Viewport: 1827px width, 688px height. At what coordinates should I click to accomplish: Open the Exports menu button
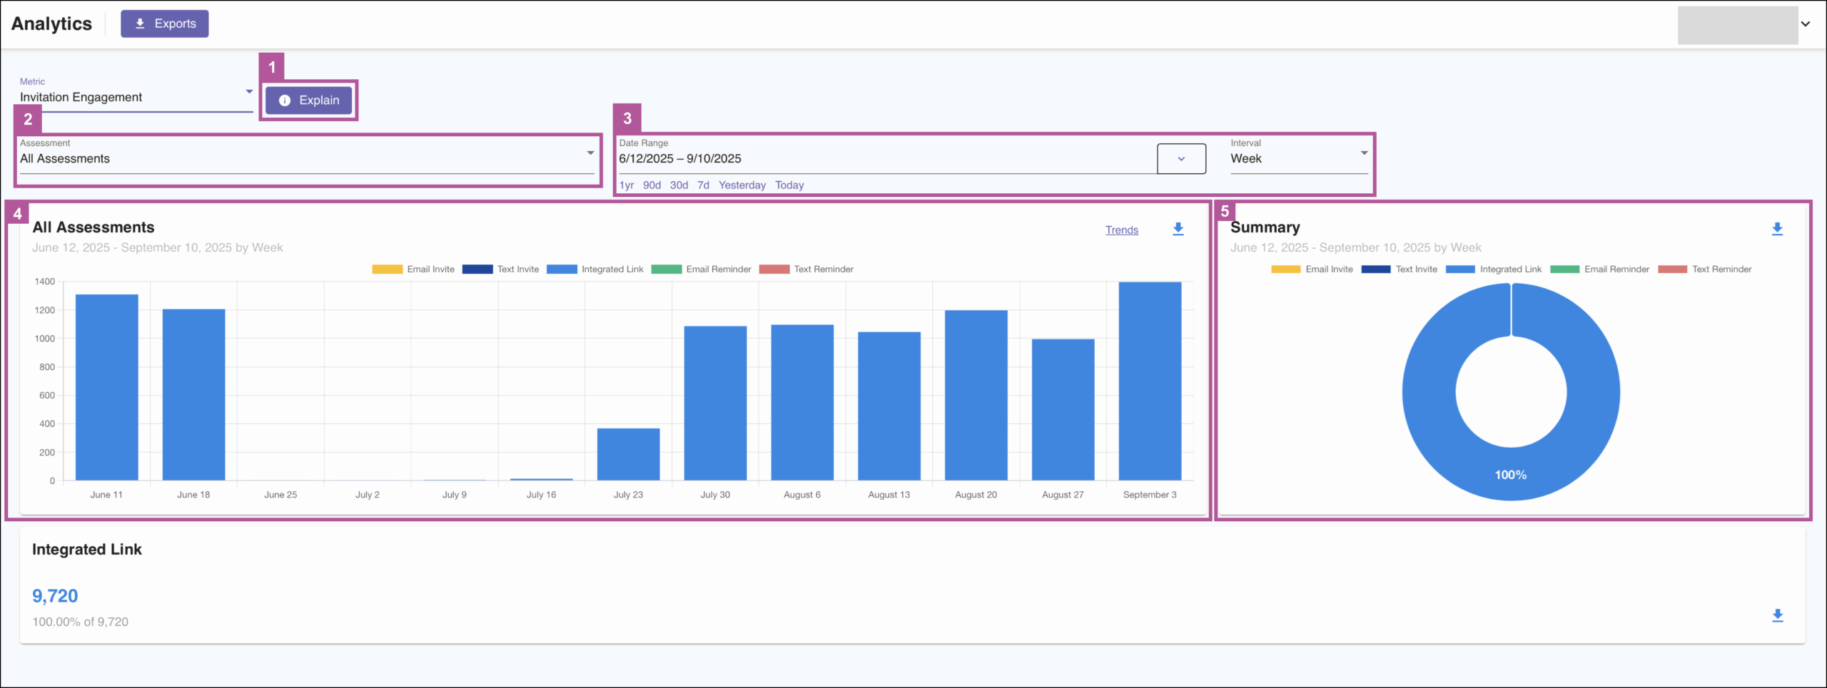pyautogui.click(x=165, y=24)
